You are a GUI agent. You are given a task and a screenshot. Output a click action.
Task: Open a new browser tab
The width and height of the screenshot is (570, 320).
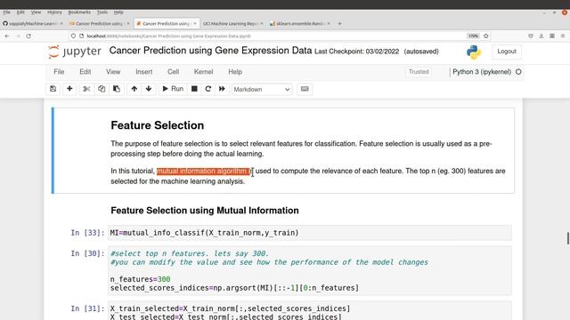(340, 24)
